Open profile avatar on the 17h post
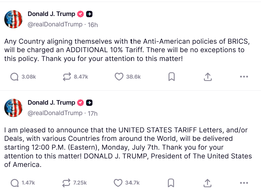 pos(13,108)
